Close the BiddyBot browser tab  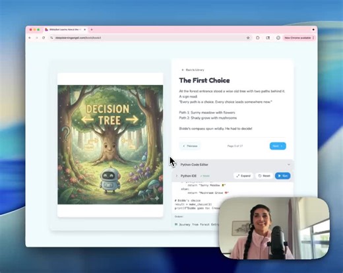[x=84, y=30]
